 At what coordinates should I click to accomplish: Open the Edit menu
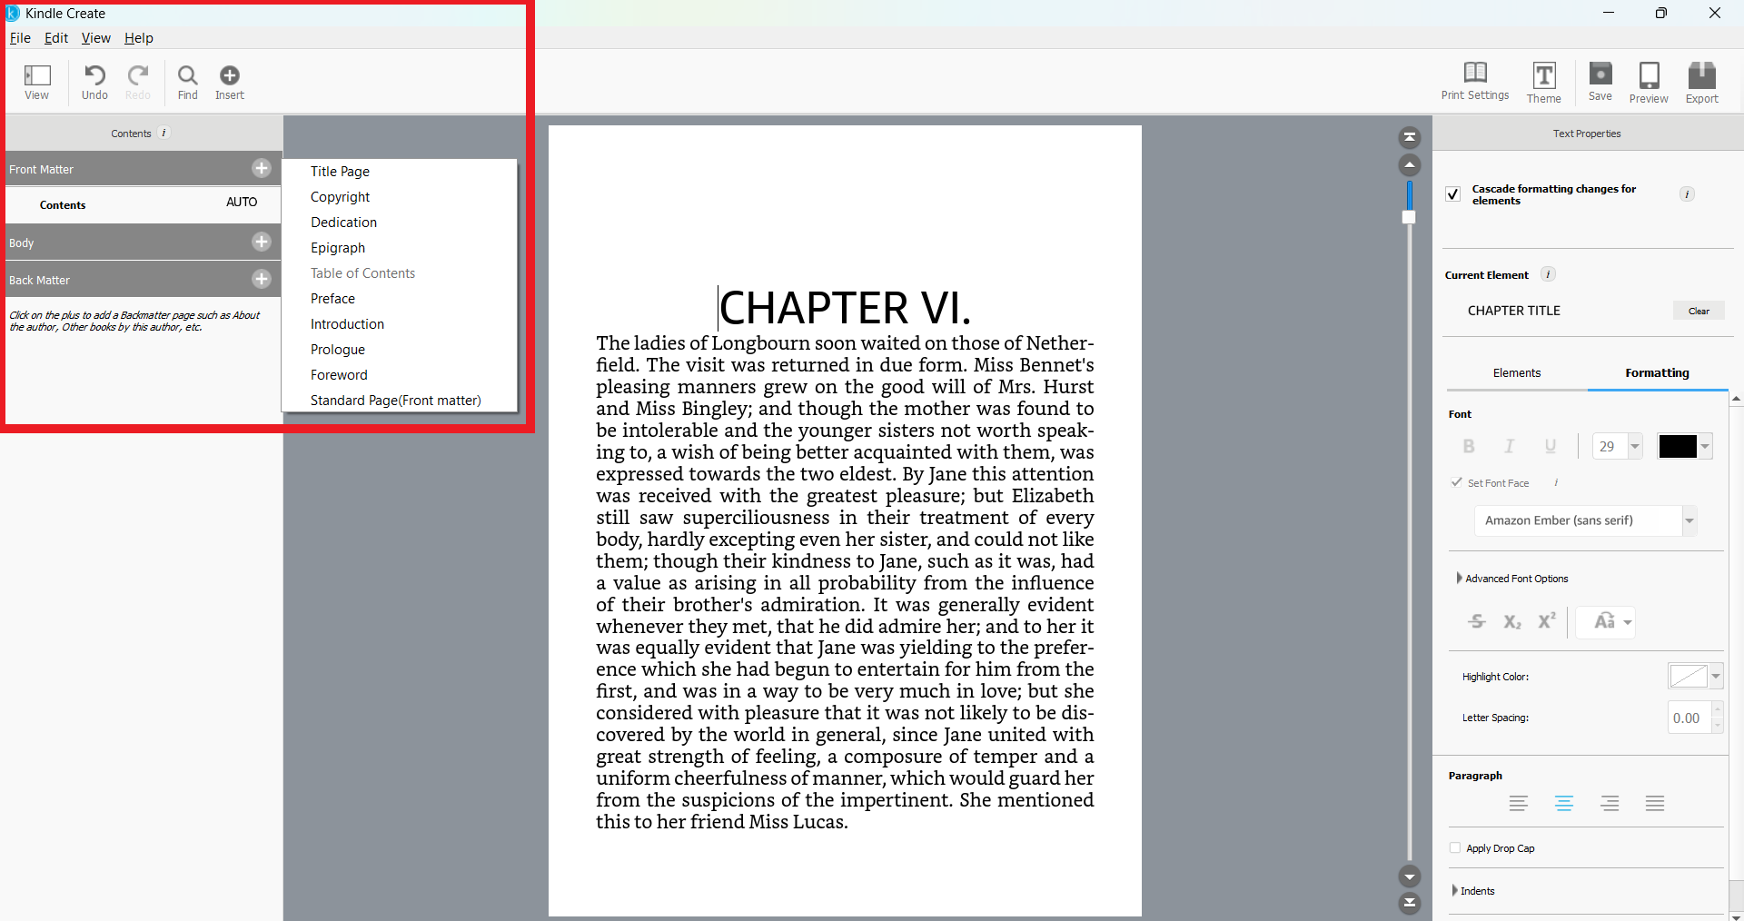click(x=56, y=38)
